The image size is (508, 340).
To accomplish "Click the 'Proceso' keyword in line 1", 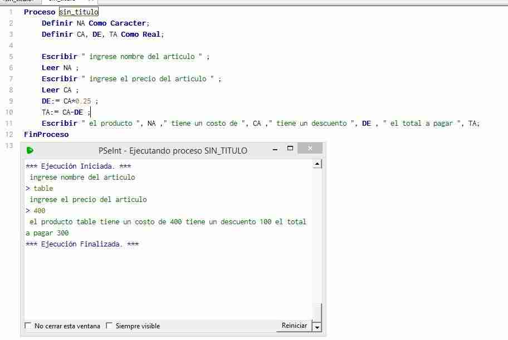I will [40, 12].
